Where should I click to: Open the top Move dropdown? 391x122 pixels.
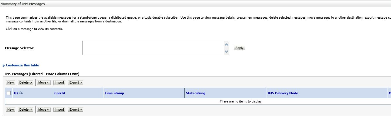44,83
